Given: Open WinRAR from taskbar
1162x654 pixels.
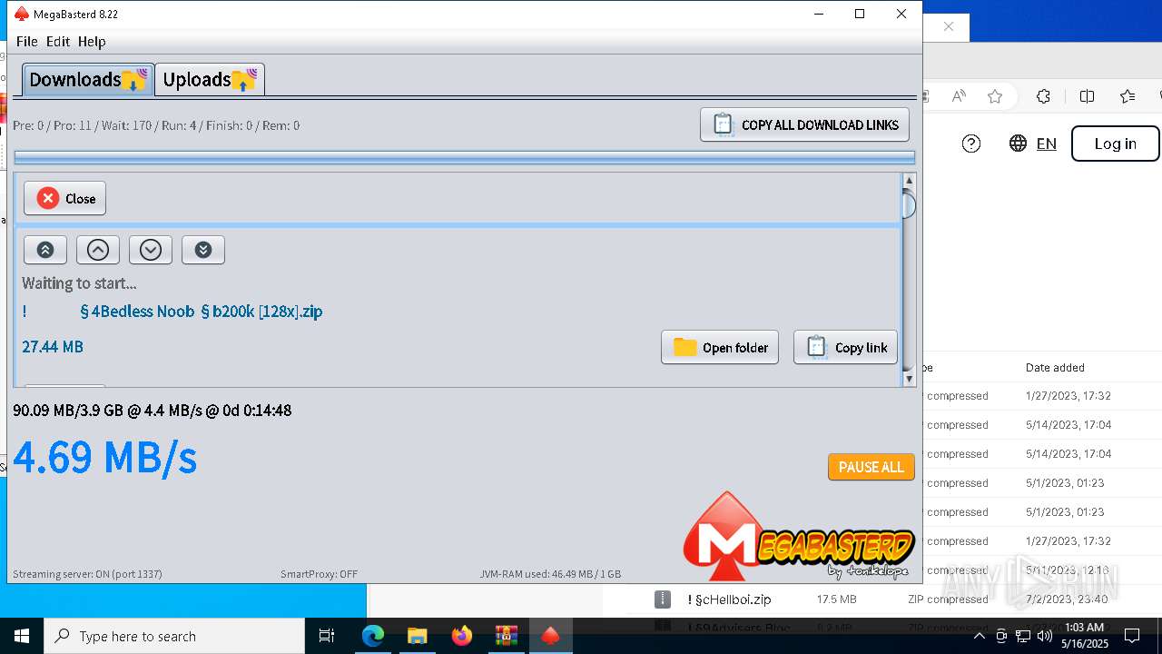Looking at the screenshot, I should 506,636.
